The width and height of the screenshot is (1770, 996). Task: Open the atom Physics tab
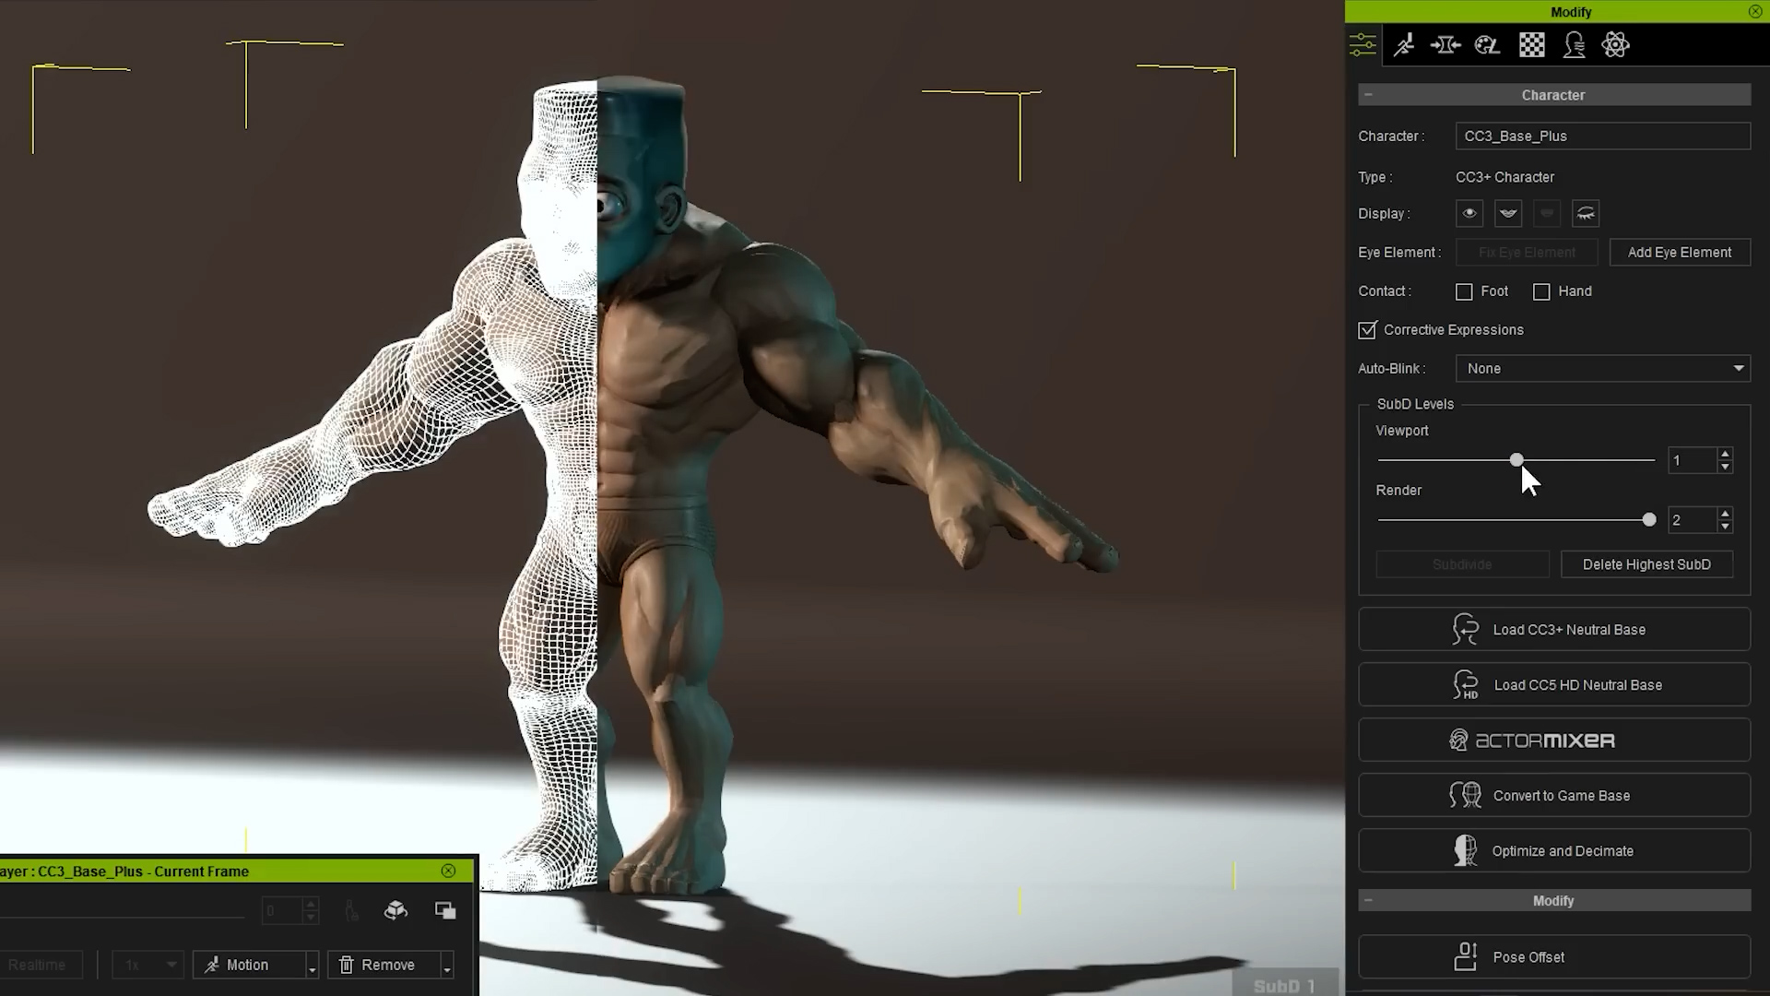[x=1615, y=44]
